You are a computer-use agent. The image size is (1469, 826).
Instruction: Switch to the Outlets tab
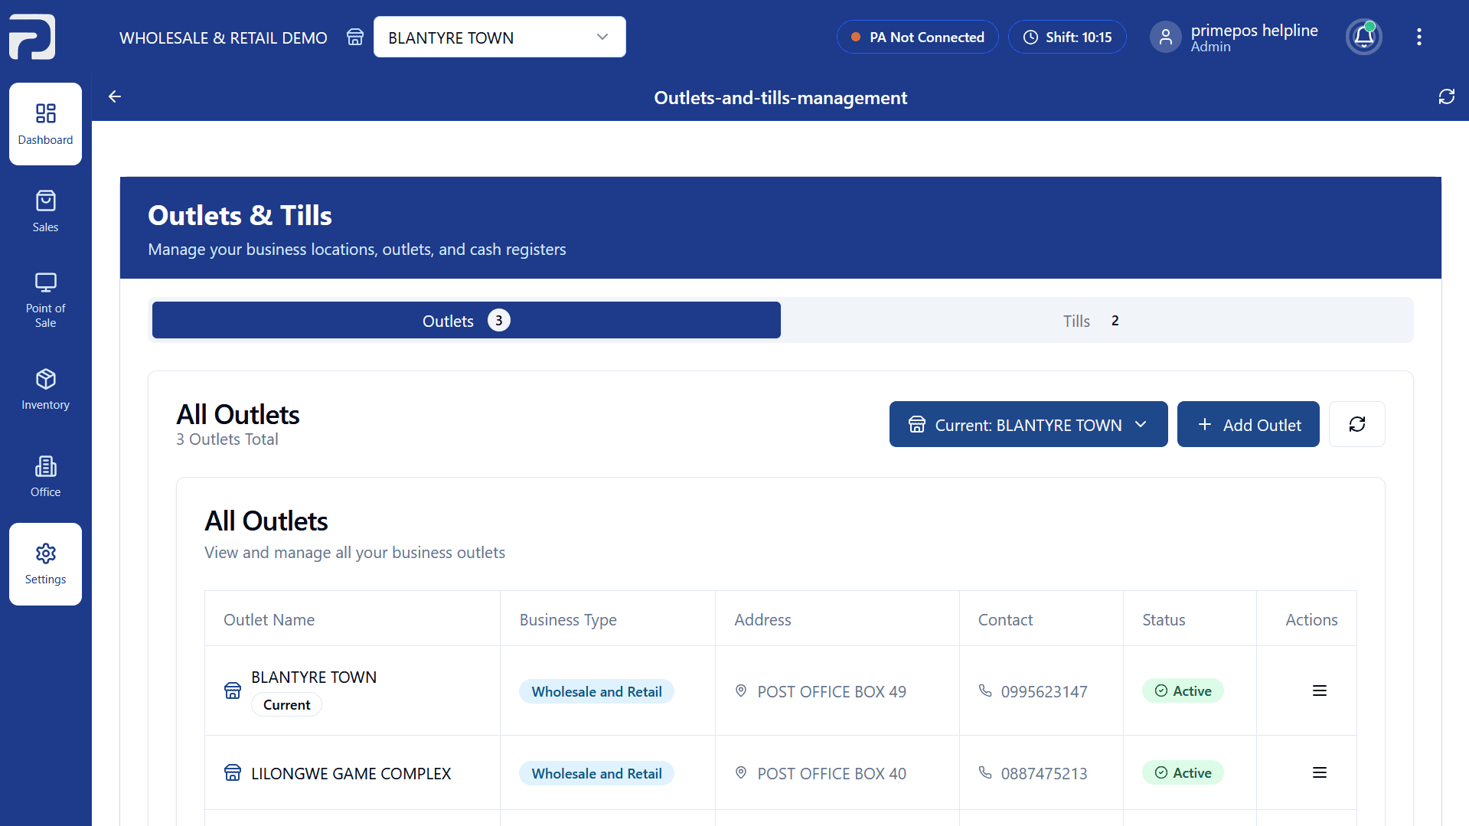click(x=466, y=320)
